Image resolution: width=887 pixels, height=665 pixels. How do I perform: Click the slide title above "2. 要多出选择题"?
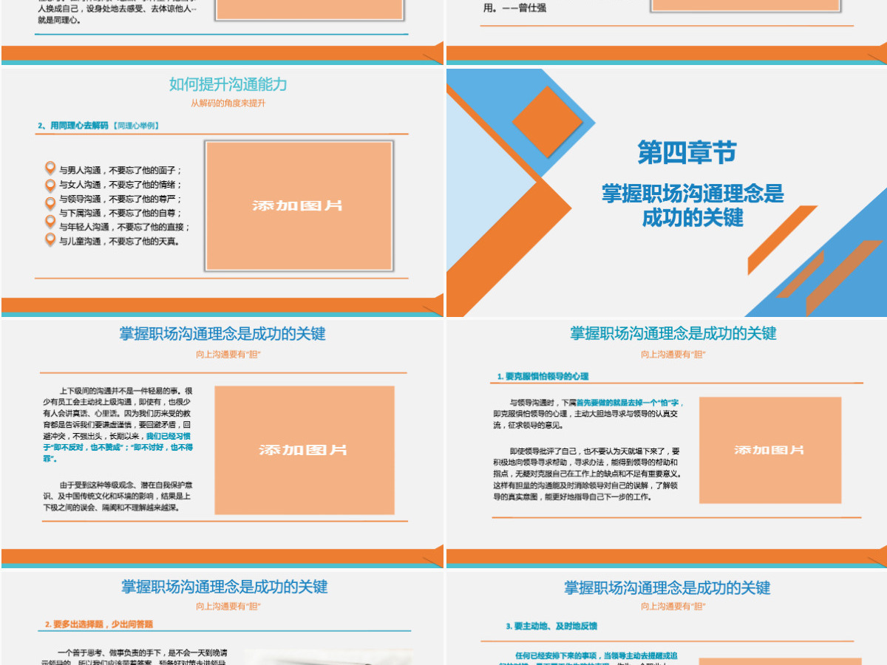click(x=225, y=587)
